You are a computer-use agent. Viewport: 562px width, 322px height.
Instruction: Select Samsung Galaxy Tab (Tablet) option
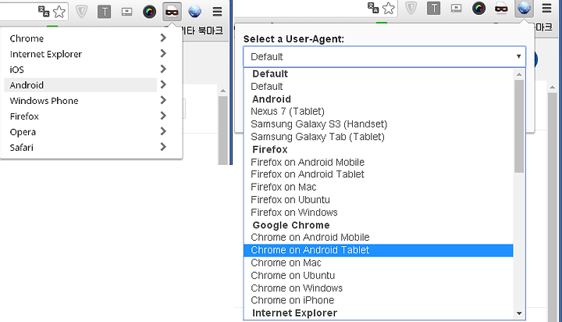click(379, 137)
